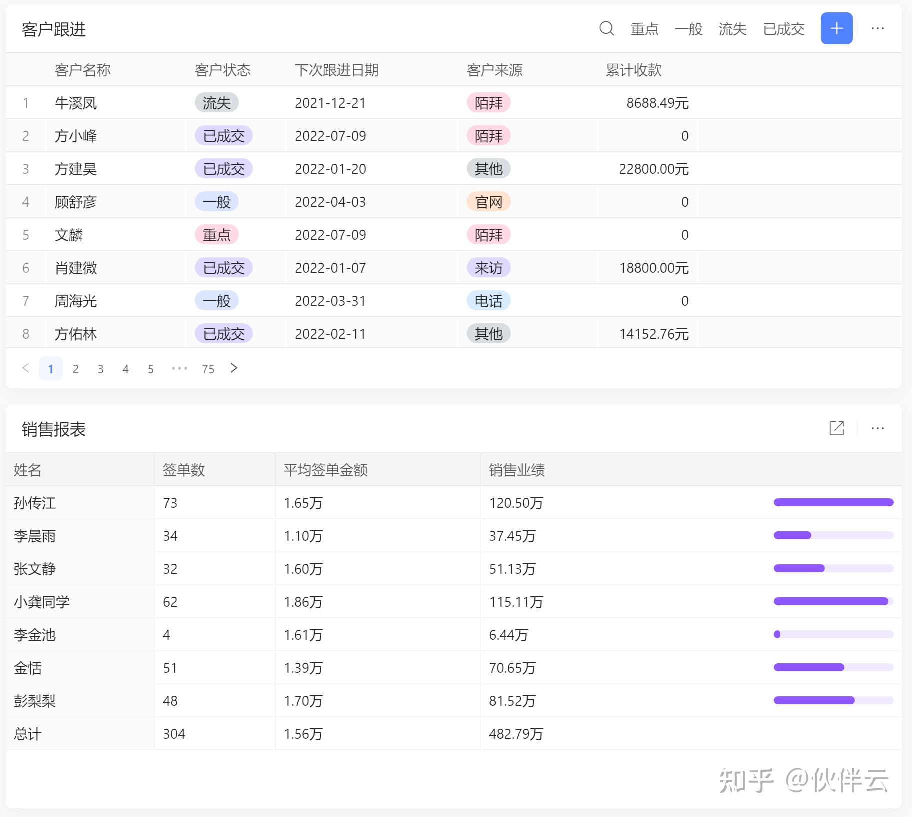
Task: Open search in 客户跟进 panel
Action: pos(606,29)
